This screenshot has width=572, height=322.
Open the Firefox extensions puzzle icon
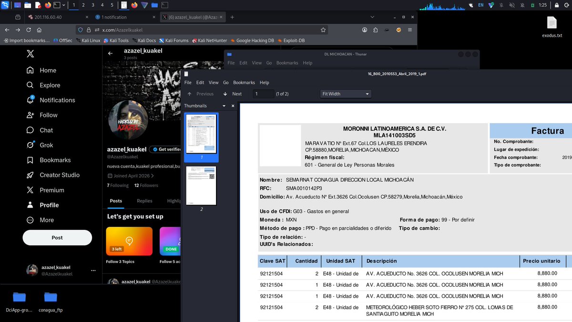point(376,30)
